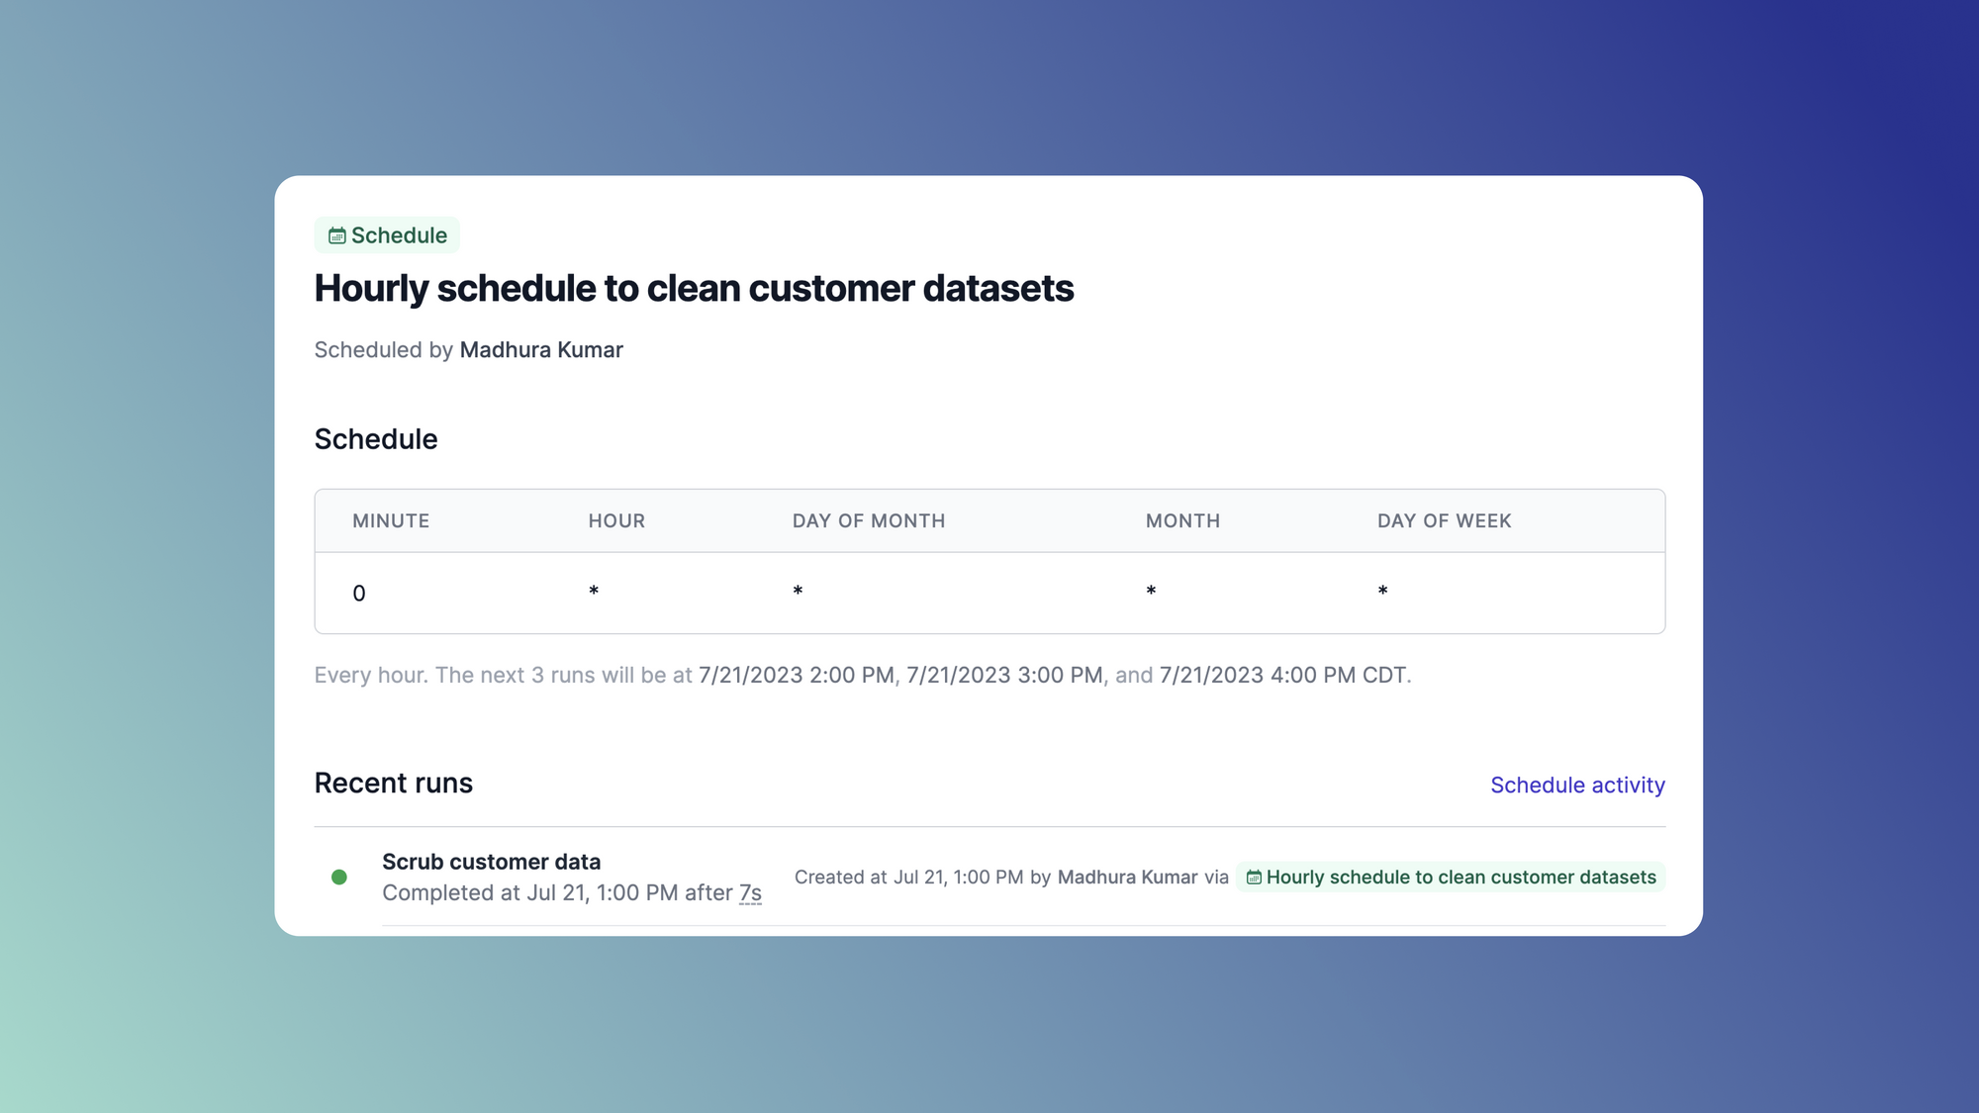Click the 7/21/2023 4:00 PM CDT run time
The image size is (1979, 1113).
pyautogui.click(x=1283, y=675)
